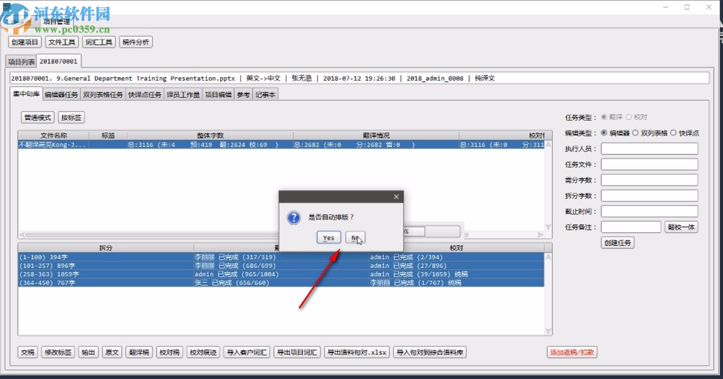Click the 创建项目 button

pyautogui.click(x=25, y=42)
